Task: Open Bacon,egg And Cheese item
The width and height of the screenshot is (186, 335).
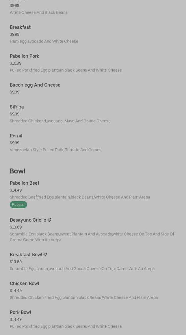Action: coord(35,85)
